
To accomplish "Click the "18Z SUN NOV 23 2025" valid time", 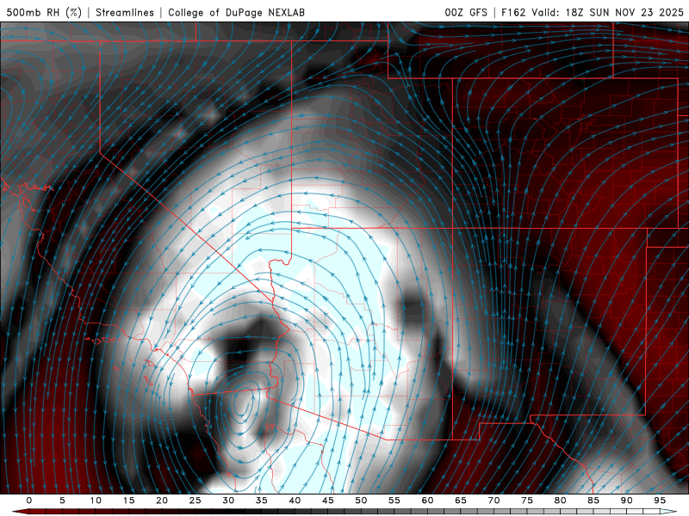I will coord(624,12).
